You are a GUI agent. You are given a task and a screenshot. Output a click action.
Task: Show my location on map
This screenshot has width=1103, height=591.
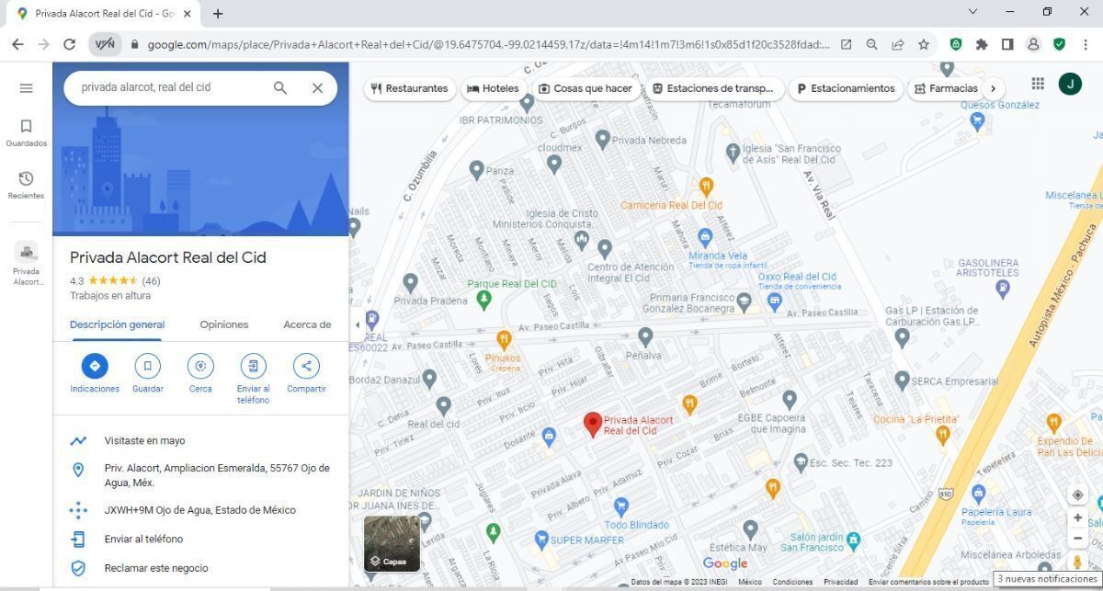pos(1077,494)
